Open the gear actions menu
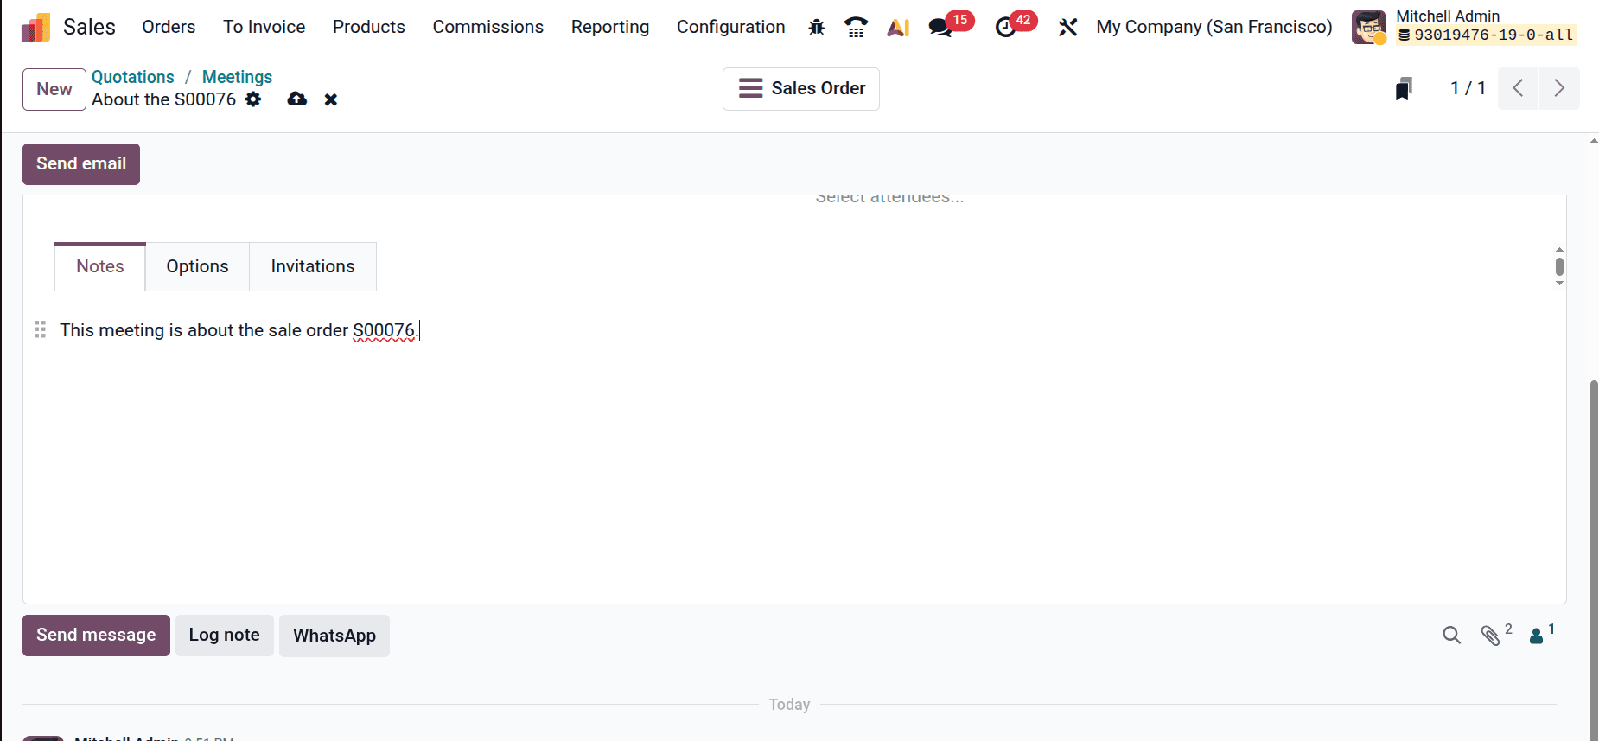Image resolution: width=1599 pixels, height=741 pixels. coord(253,99)
